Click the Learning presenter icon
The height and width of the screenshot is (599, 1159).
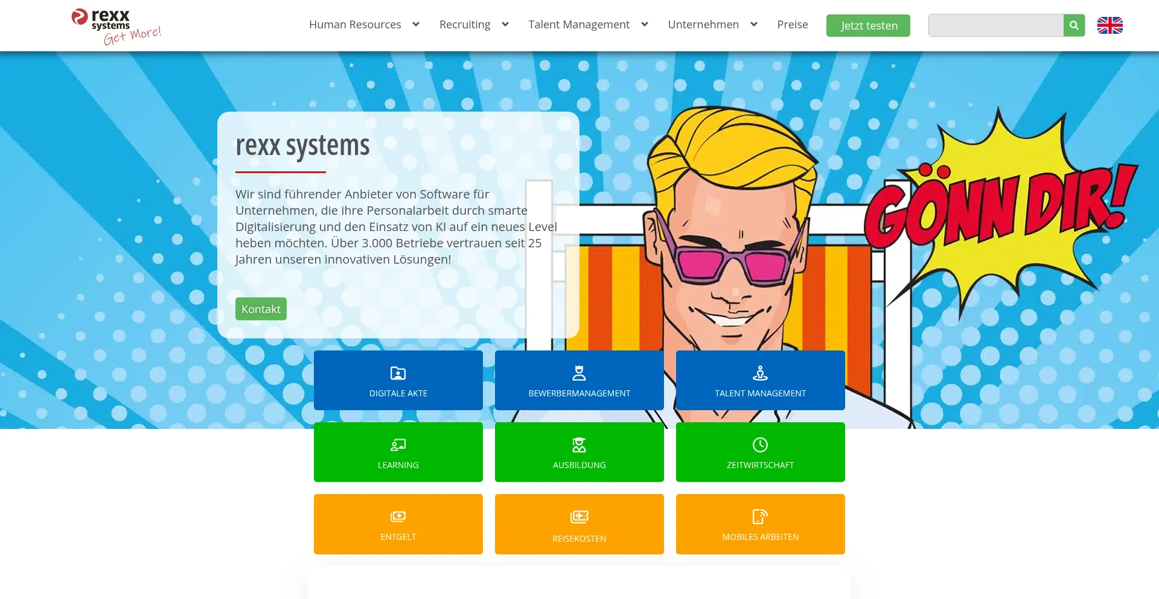(x=398, y=445)
